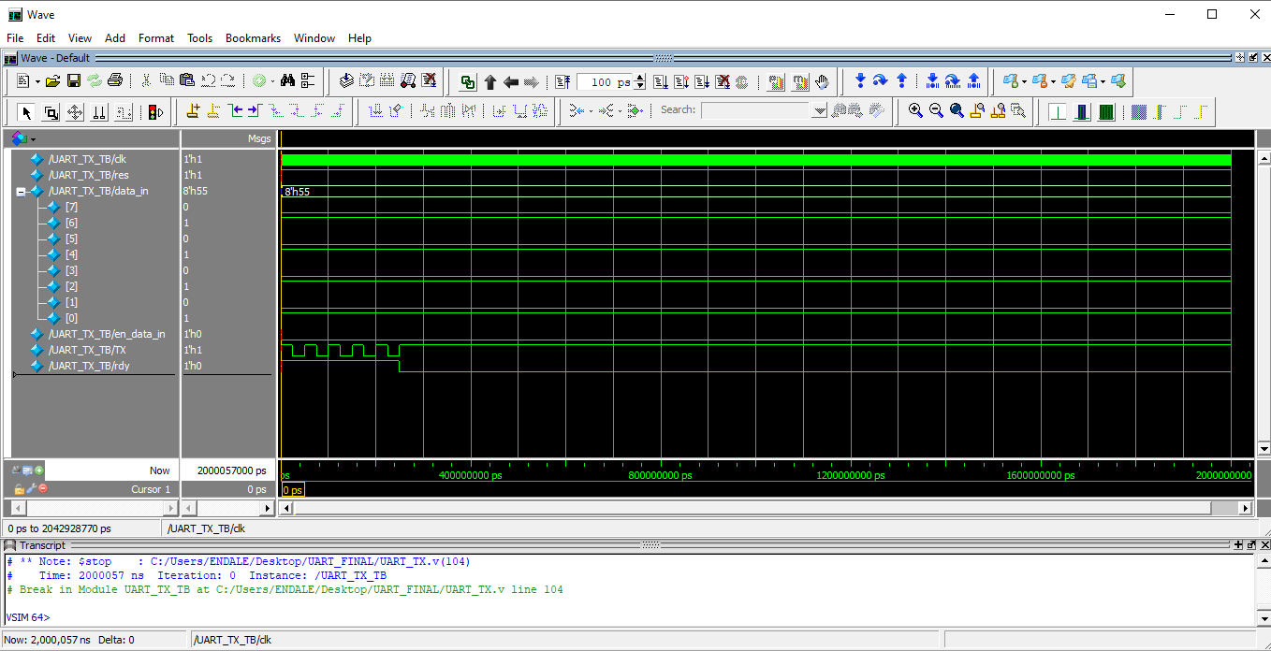
Task: Click the Zoom Full magnifier icon
Action: [x=957, y=111]
